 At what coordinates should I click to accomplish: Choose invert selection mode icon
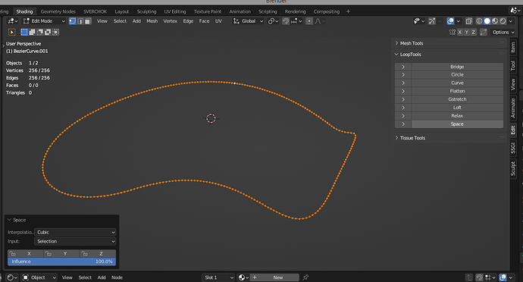pyautogui.click(x=48, y=32)
